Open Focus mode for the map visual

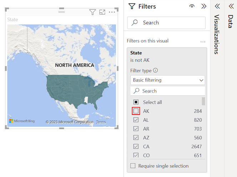click(102, 12)
